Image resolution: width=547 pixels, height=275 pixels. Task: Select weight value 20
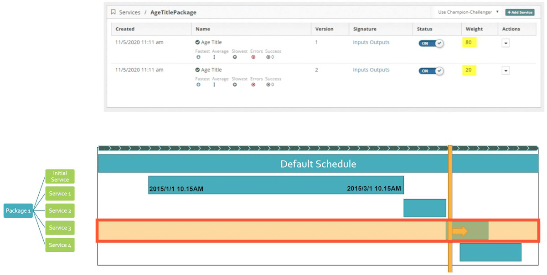coord(469,70)
